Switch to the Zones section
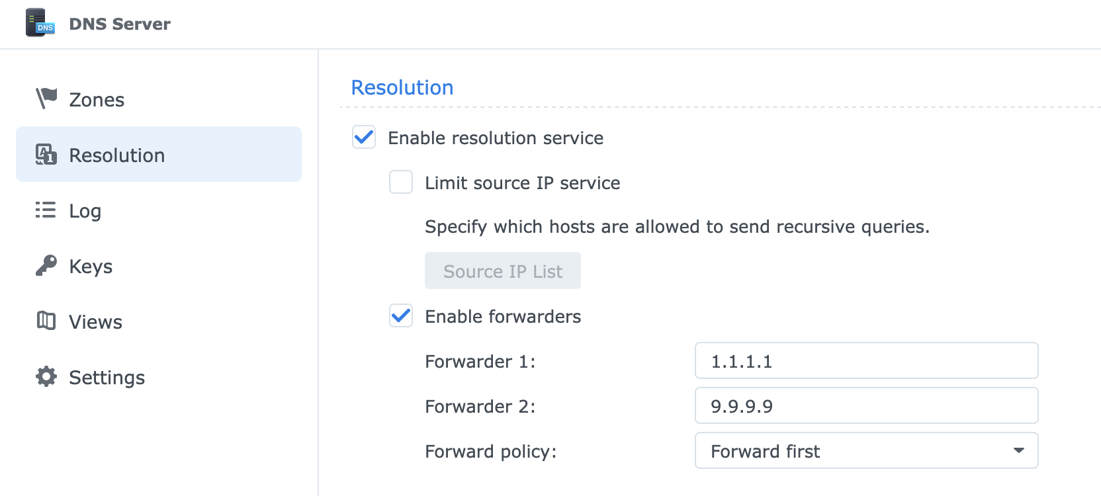The height and width of the screenshot is (496, 1101). click(96, 99)
